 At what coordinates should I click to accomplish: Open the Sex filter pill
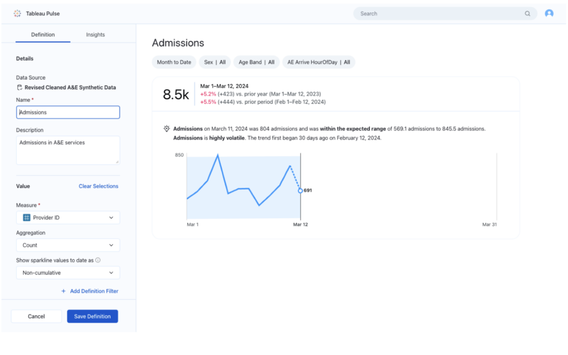point(215,62)
